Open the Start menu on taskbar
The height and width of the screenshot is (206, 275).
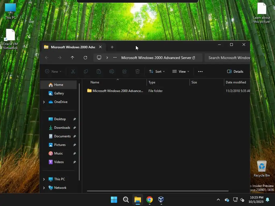(114, 200)
